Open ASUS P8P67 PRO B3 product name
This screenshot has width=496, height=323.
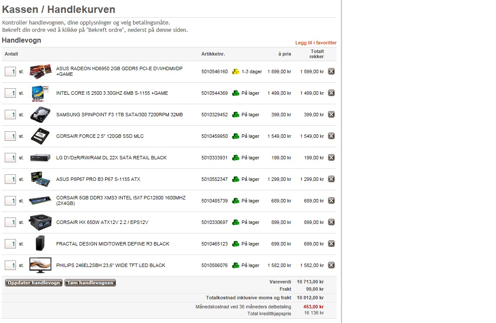tap(98, 179)
